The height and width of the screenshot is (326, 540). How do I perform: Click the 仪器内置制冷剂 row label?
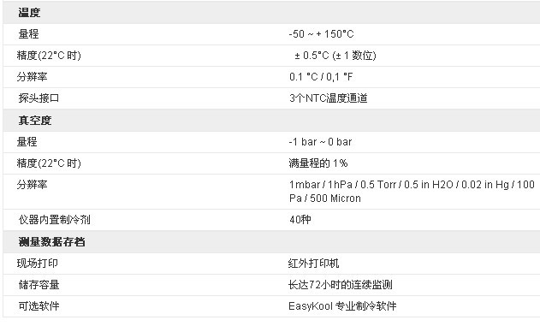coord(54,220)
